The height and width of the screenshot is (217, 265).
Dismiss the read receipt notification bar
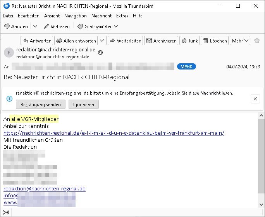255,99
